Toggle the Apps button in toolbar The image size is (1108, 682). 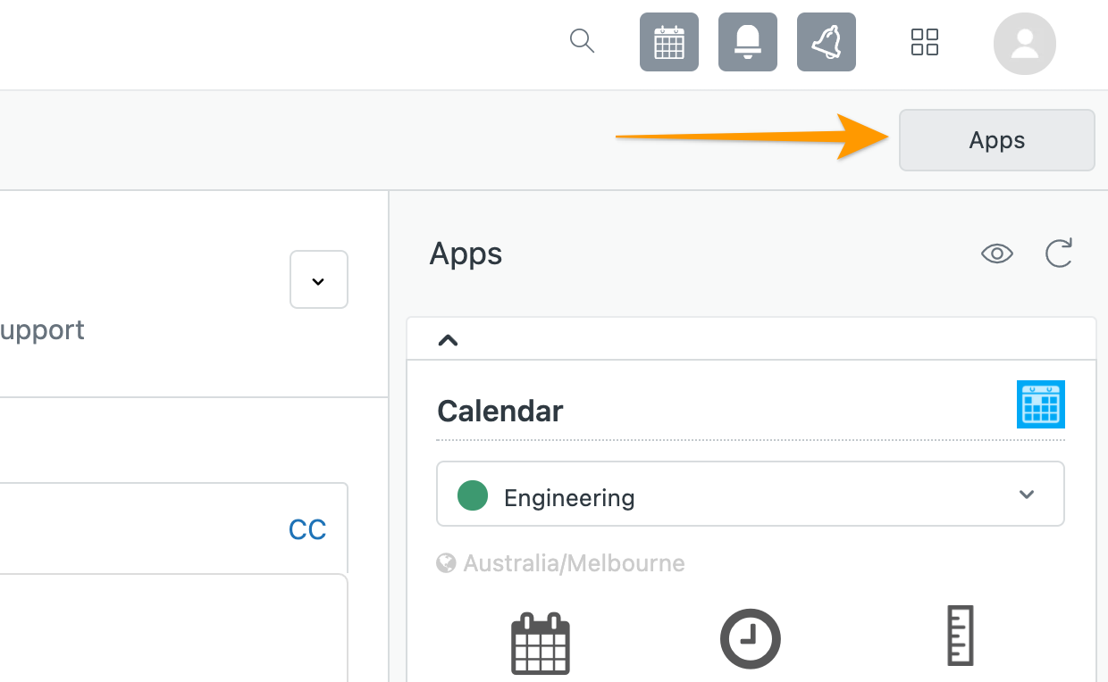point(997,140)
